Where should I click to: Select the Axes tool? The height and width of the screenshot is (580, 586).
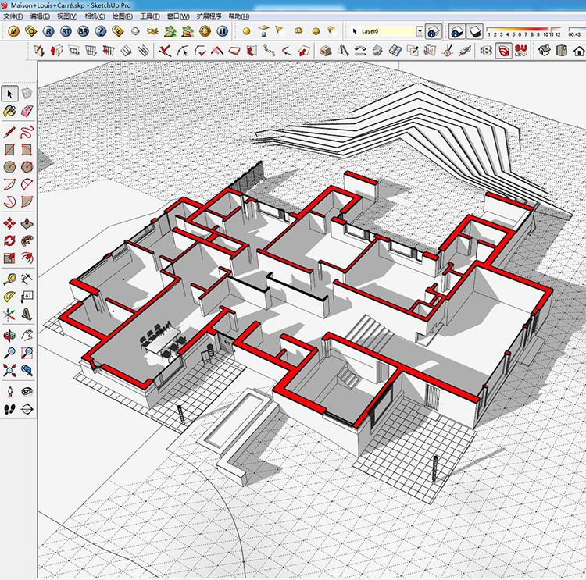point(9,314)
